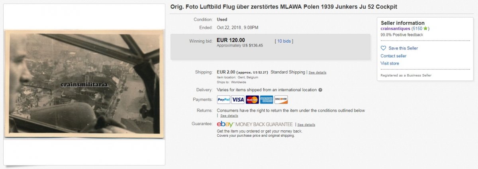Click the VISA card icon
Screen dimensions: 478x169
point(238,100)
